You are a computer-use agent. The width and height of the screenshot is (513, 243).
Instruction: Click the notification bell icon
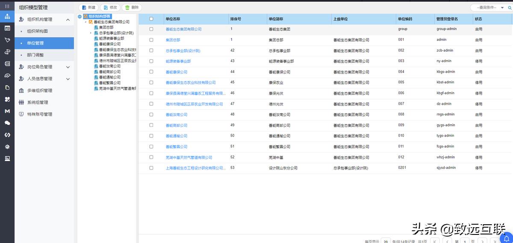[x=507, y=238]
